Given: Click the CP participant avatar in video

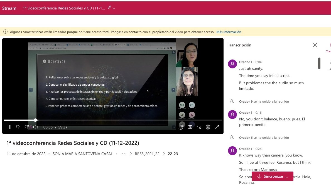Looking at the screenshot, I should click(182, 115).
